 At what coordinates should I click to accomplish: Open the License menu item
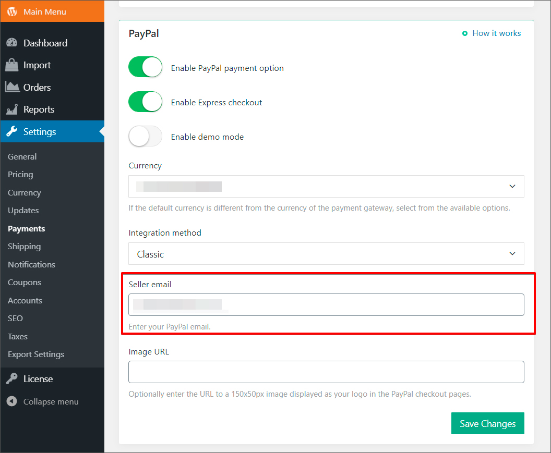pos(52,378)
